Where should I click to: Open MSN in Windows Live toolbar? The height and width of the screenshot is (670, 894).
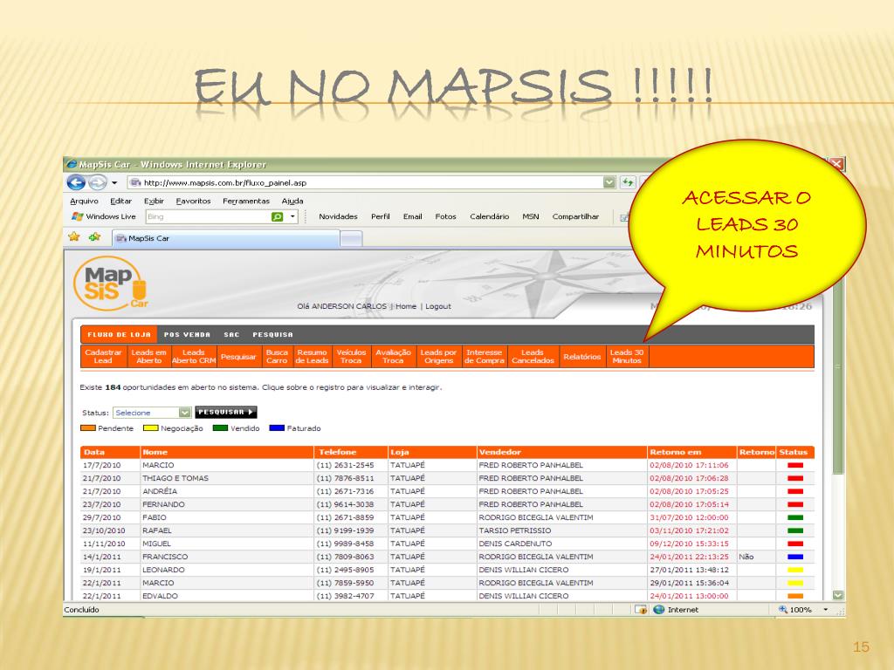(530, 216)
